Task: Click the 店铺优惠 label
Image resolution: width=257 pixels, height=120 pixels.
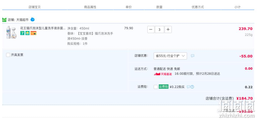Action: pyautogui.click(x=141, y=56)
